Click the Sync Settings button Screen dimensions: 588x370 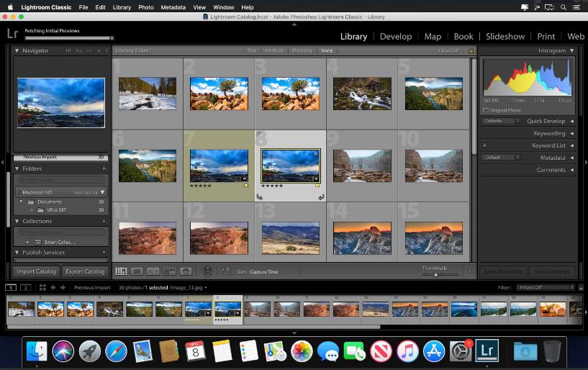551,271
